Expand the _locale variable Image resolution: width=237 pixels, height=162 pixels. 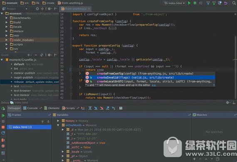pyautogui.click(x=63, y=152)
